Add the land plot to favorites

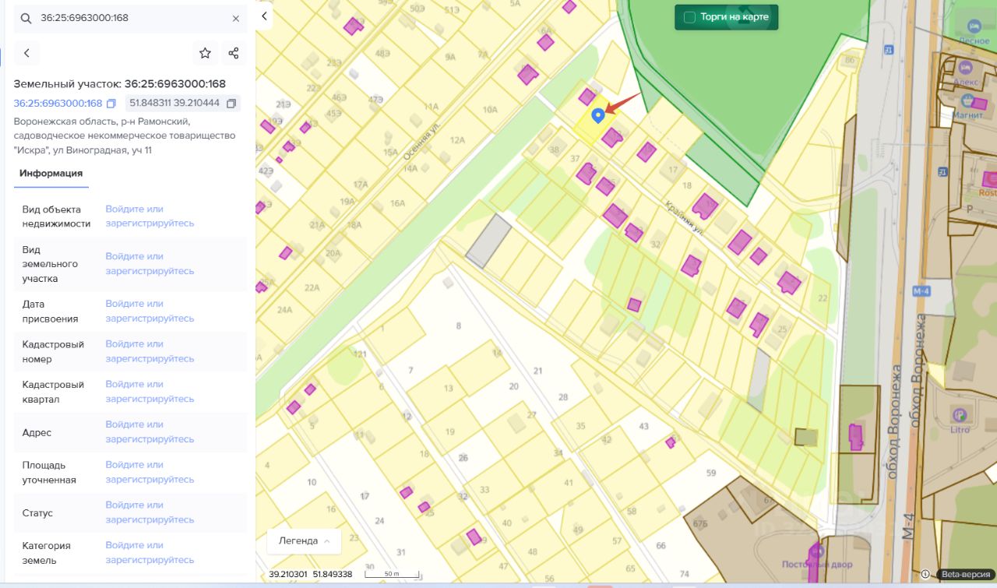tap(205, 53)
